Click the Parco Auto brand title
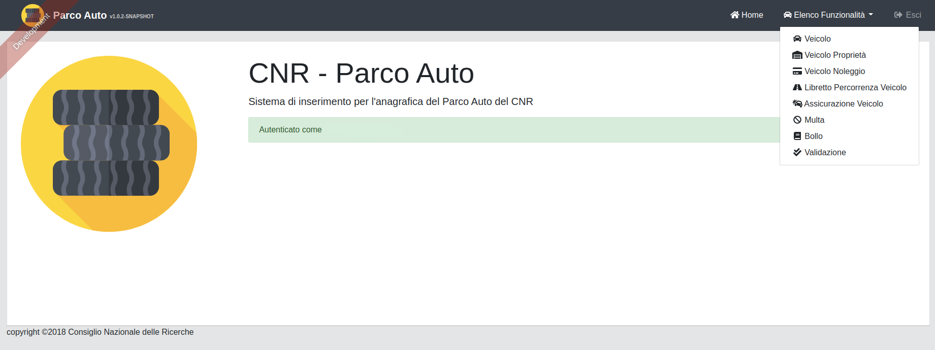 coord(80,15)
